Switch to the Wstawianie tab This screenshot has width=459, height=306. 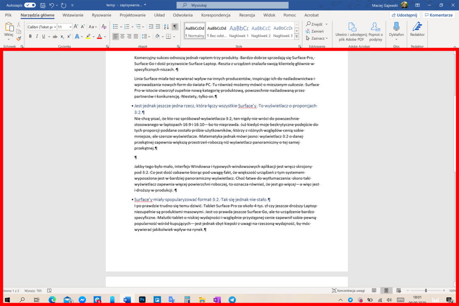(73, 15)
